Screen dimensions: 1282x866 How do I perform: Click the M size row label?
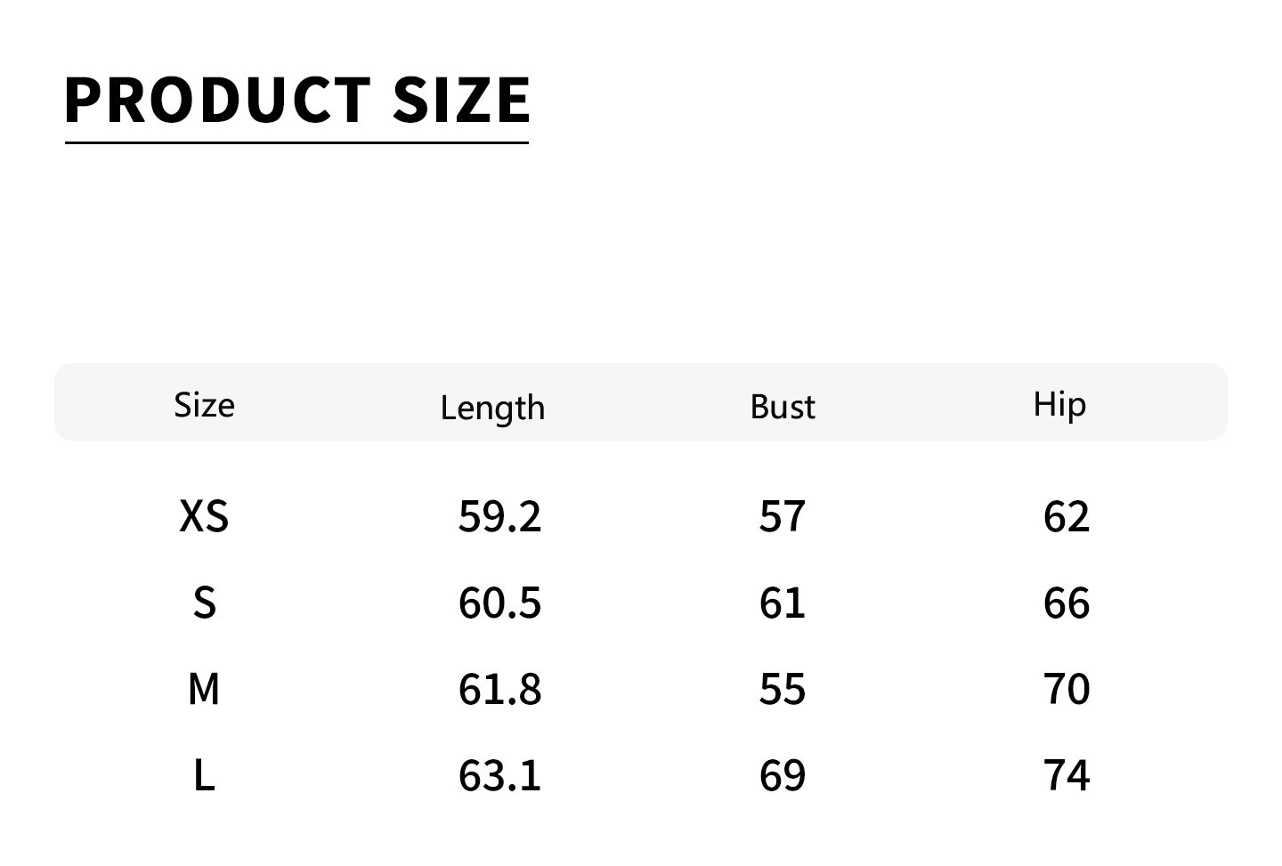pos(204,689)
